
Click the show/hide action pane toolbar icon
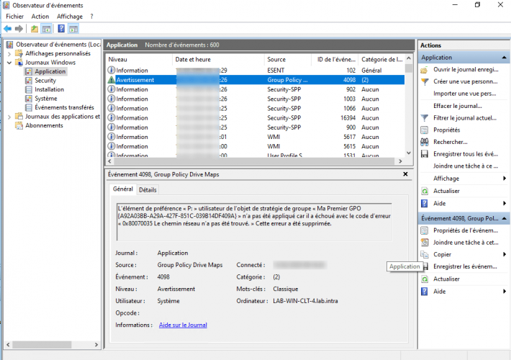pyautogui.click(x=73, y=29)
